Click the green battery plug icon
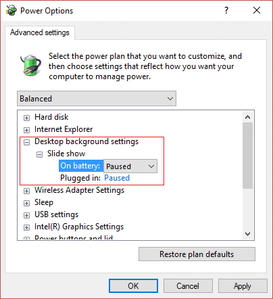Screen dimensions: 273x299 tap(31, 65)
